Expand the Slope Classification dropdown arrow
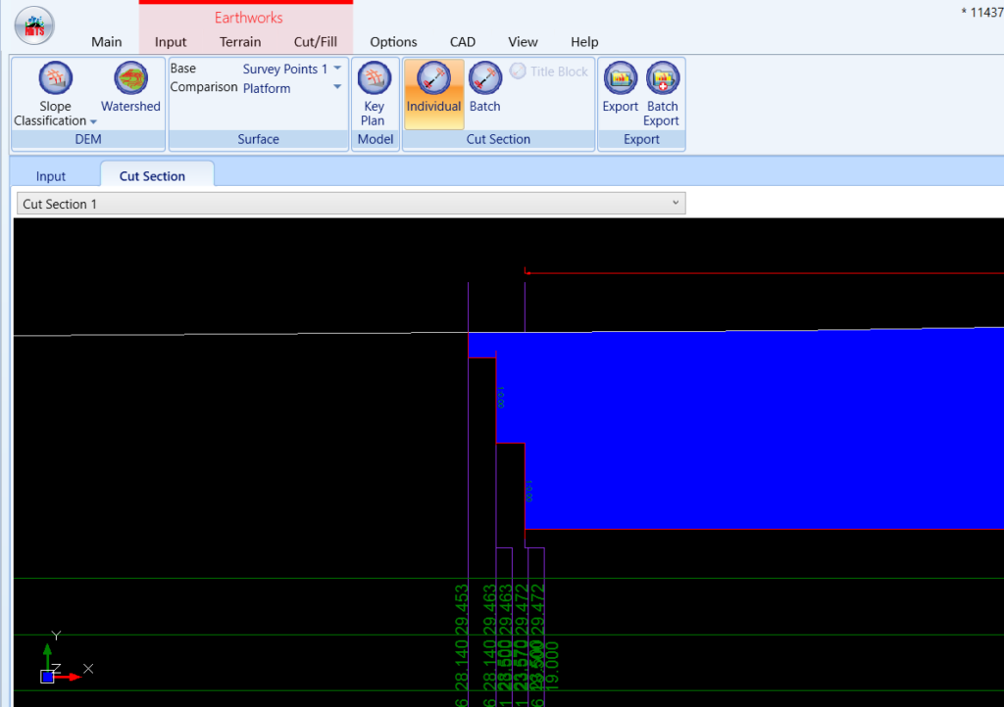1004x707 pixels. 93,121
